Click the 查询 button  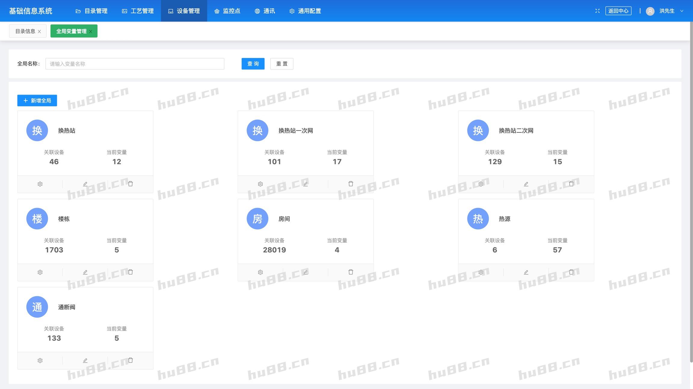(x=253, y=64)
